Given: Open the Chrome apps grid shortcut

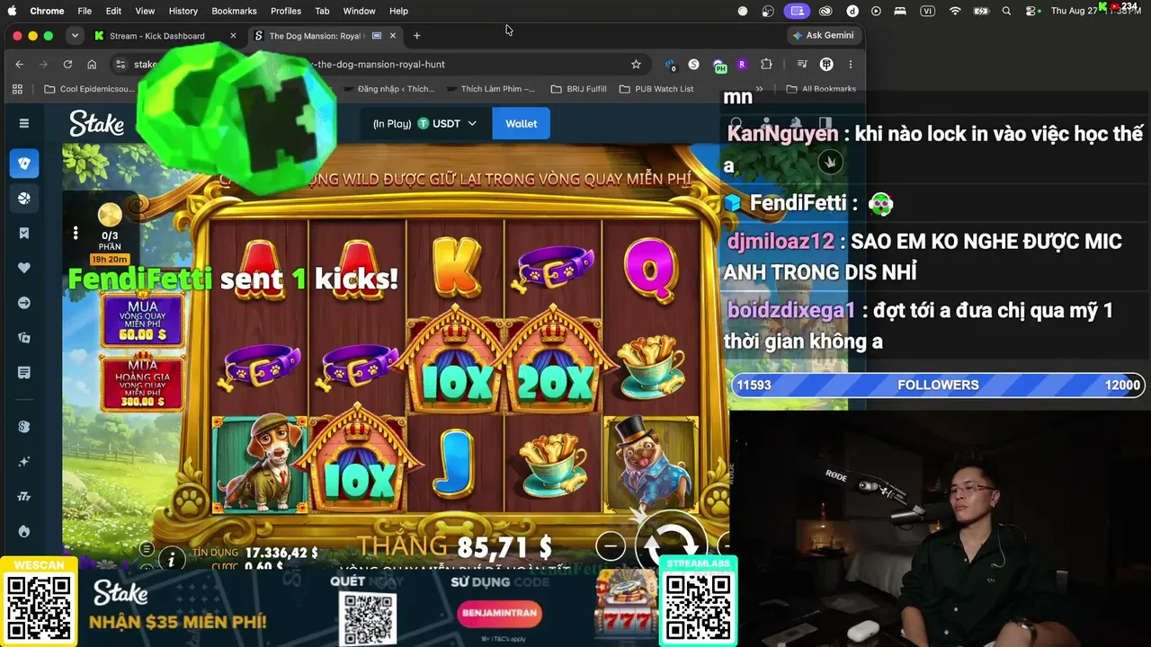Looking at the screenshot, I should [x=17, y=89].
